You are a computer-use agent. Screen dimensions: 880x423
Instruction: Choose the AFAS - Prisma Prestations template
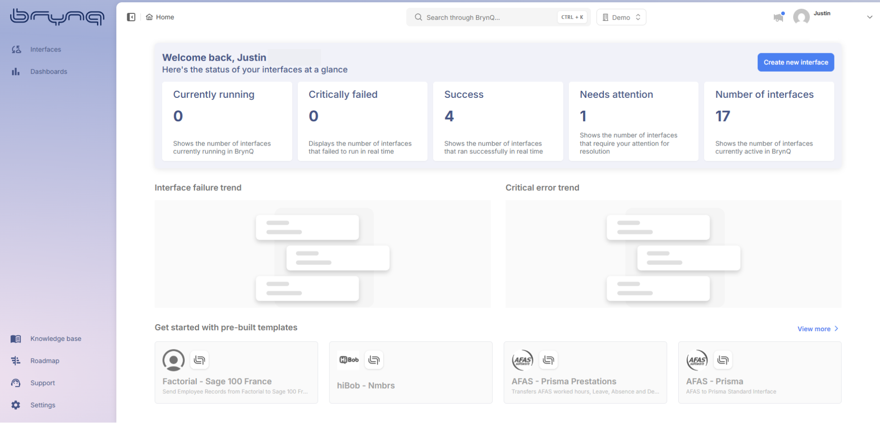tap(585, 372)
